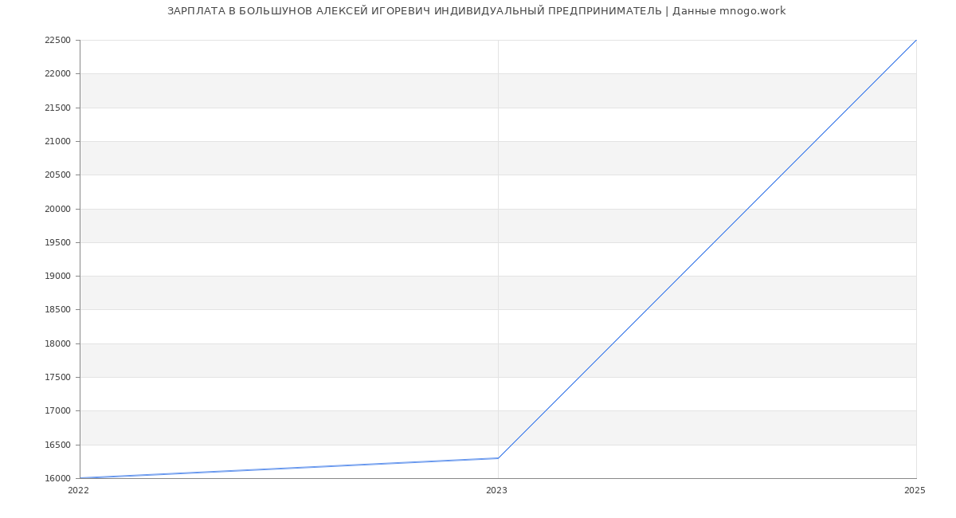The width and height of the screenshot is (956, 518).
Task: Select the 22500 y-axis label
Action: coord(58,40)
